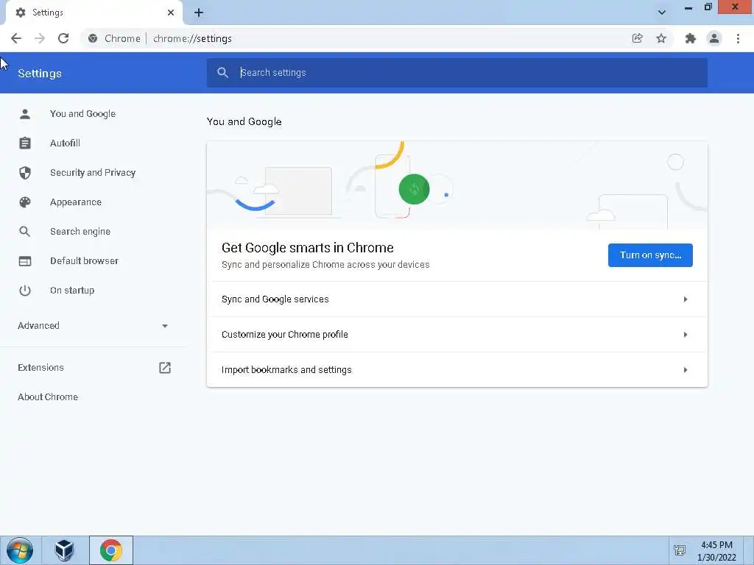Click the Settings heading in blue header
The width and height of the screenshot is (754, 565).
40,74
